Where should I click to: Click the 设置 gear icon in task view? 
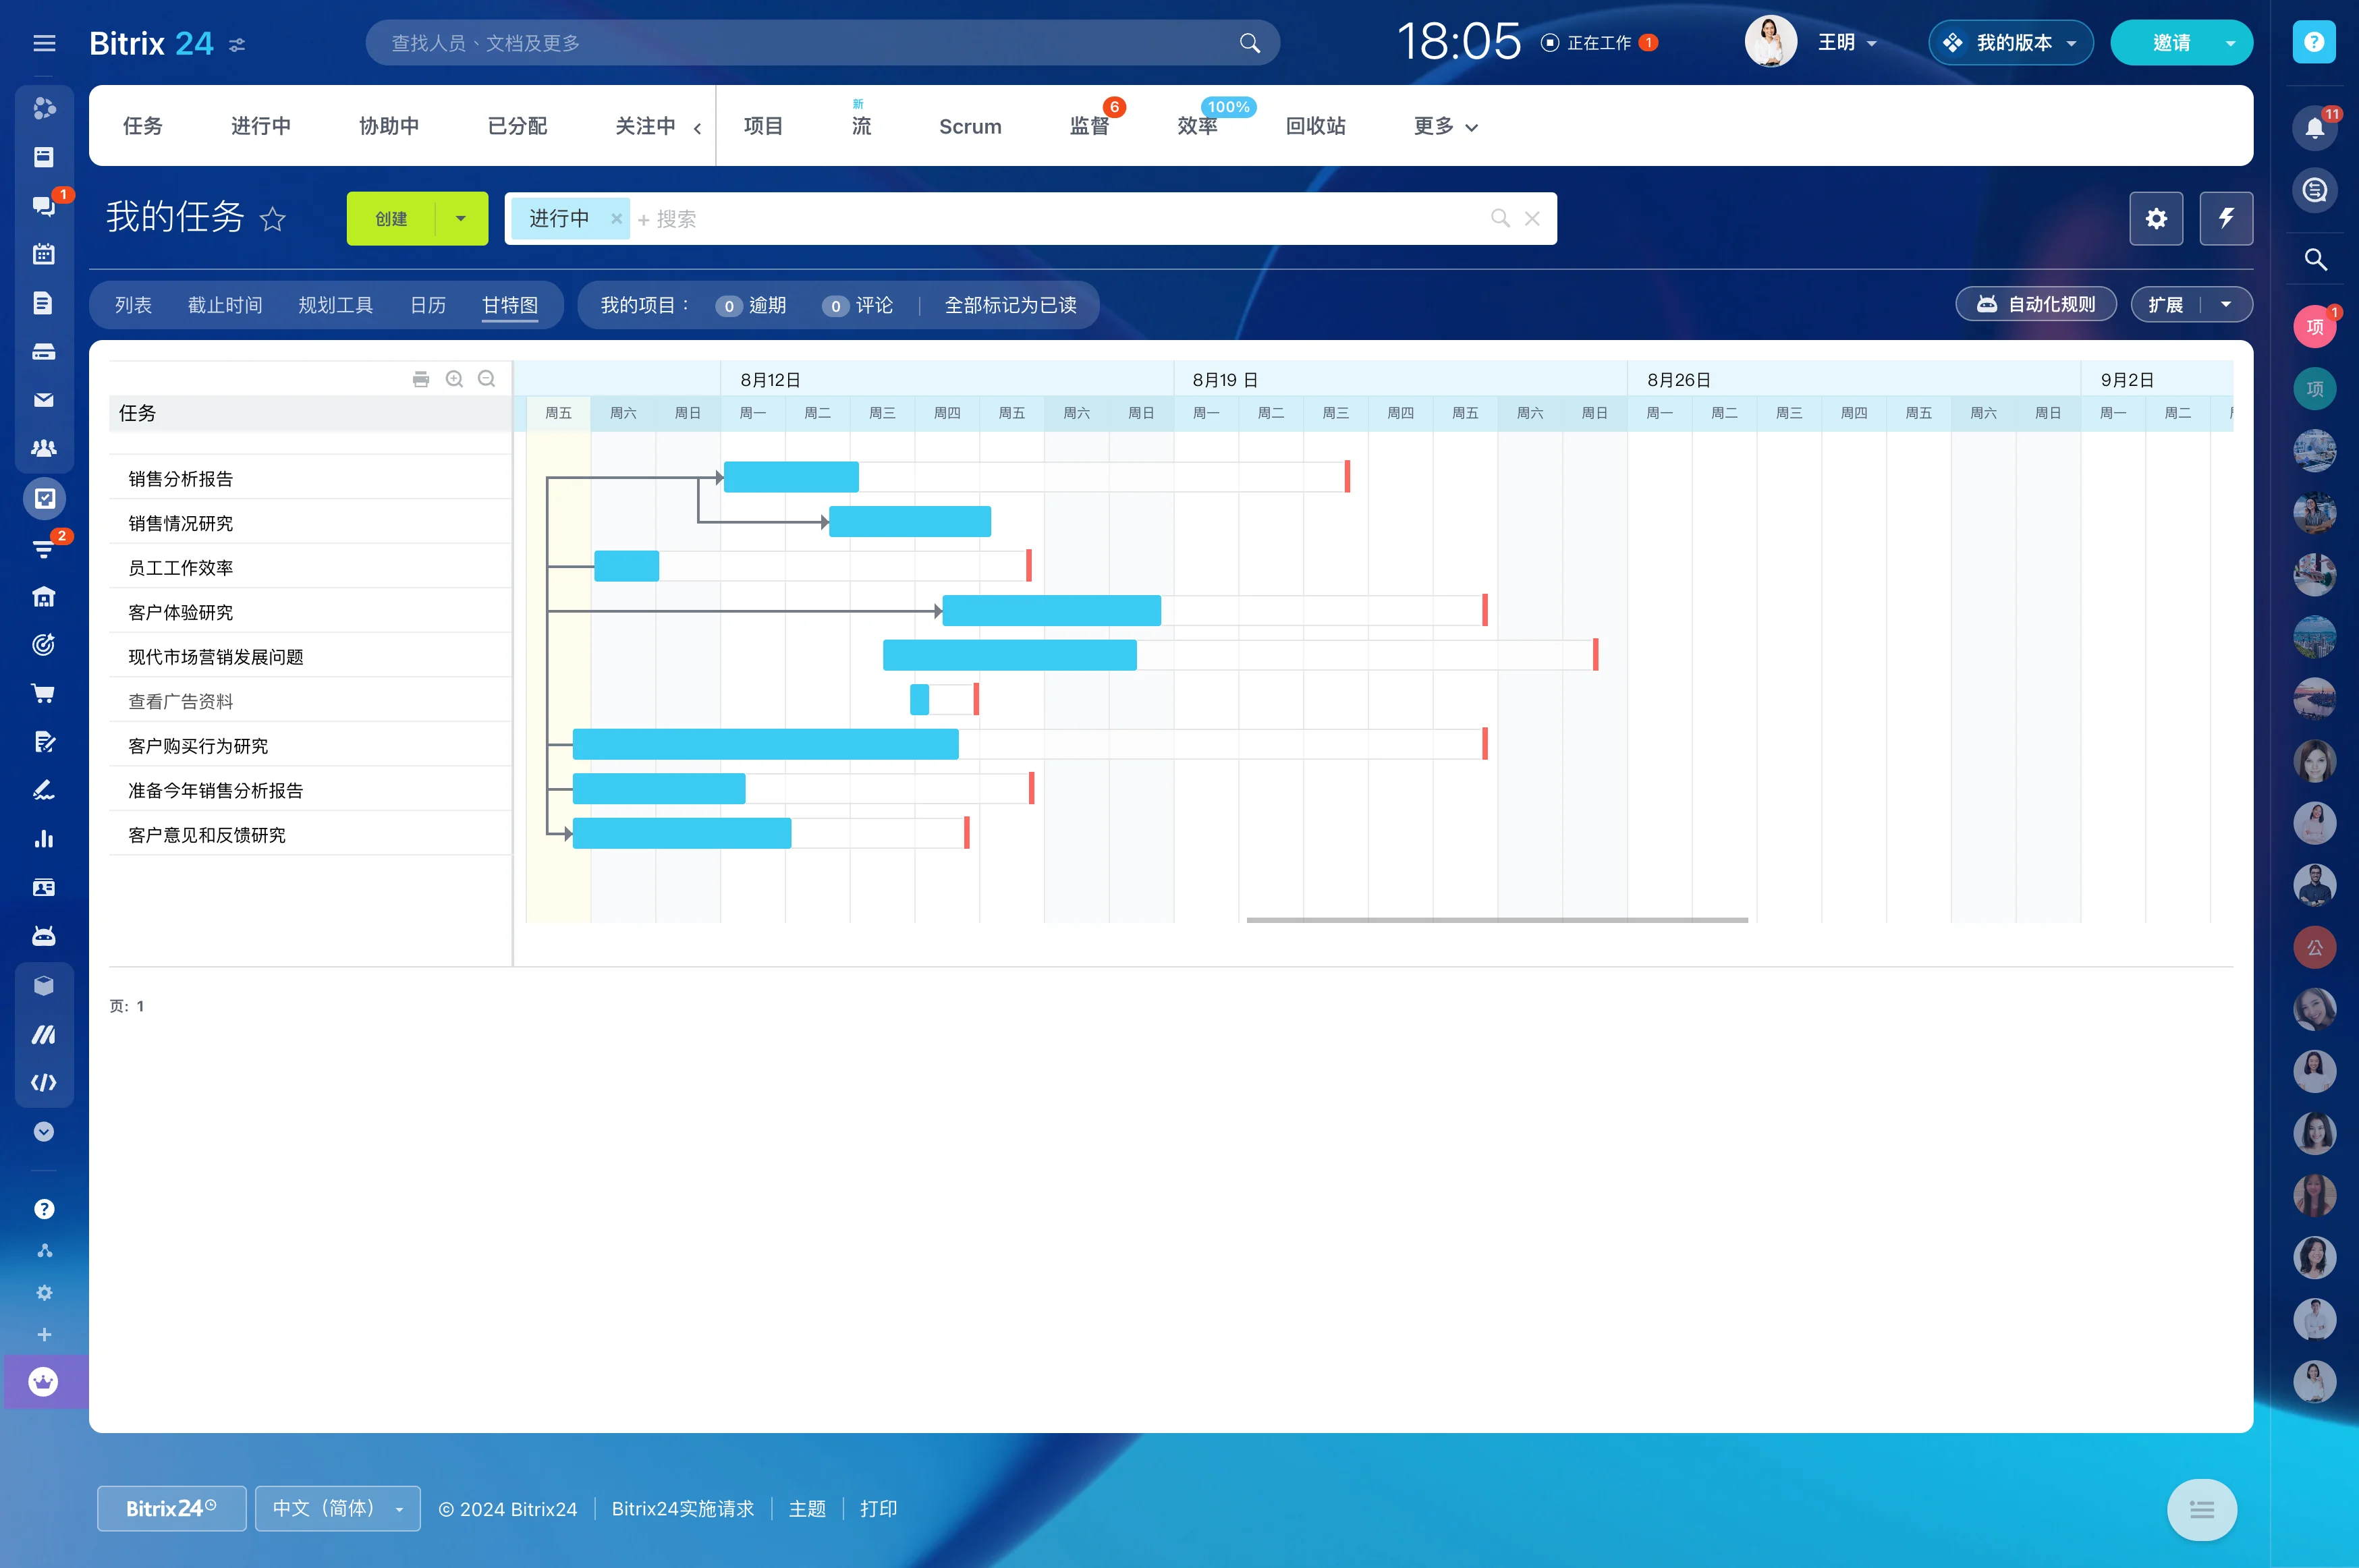pos(2156,219)
